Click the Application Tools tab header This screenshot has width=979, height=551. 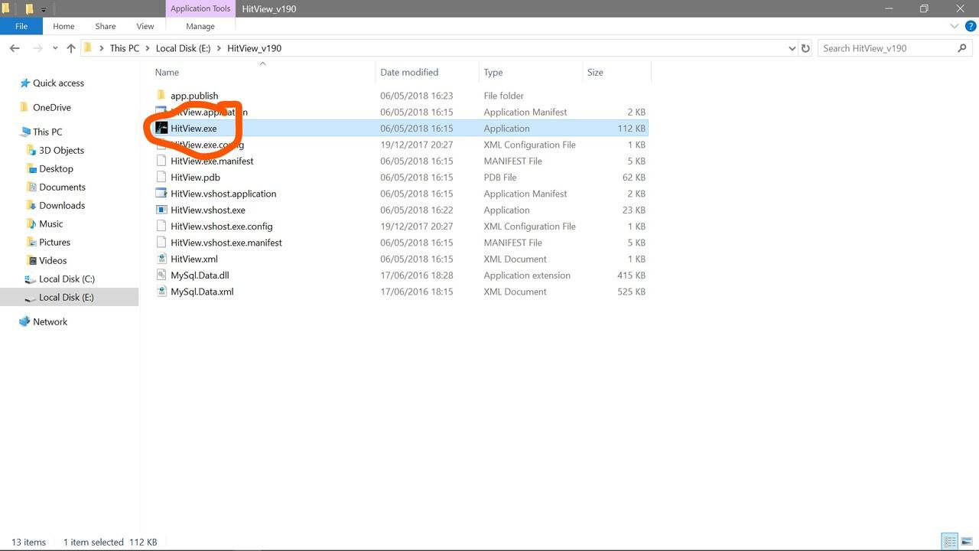(x=200, y=8)
